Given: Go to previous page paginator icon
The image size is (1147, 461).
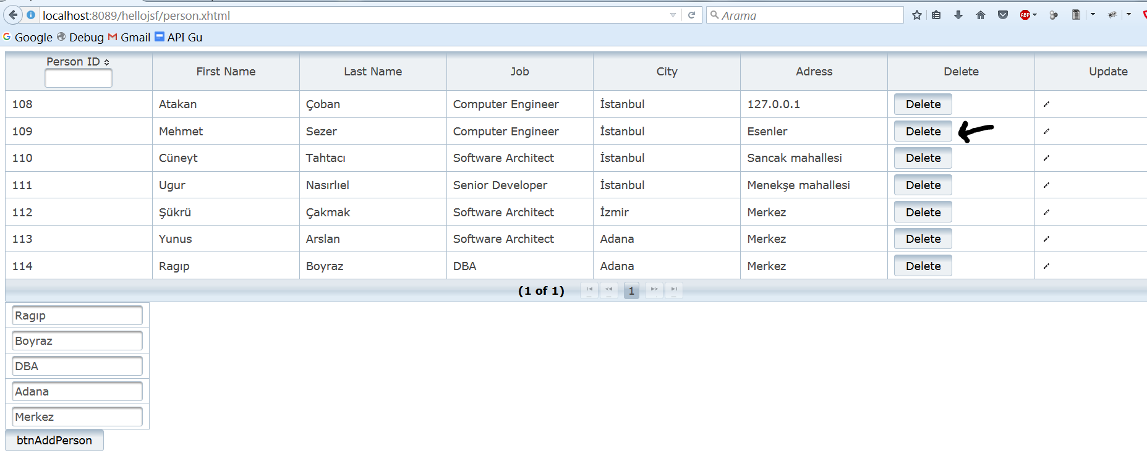Looking at the screenshot, I should tap(609, 290).
